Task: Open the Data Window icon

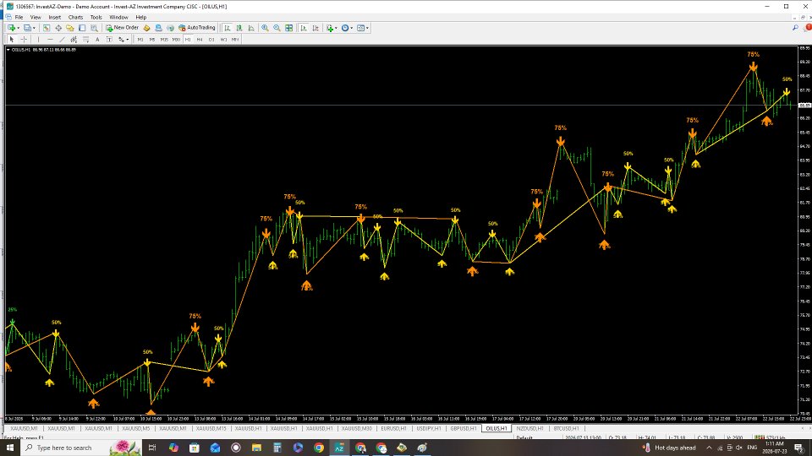Action: click(x=58, y=28)
